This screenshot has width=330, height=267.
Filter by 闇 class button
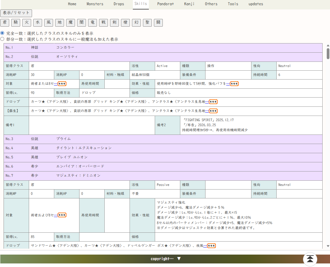82,23
